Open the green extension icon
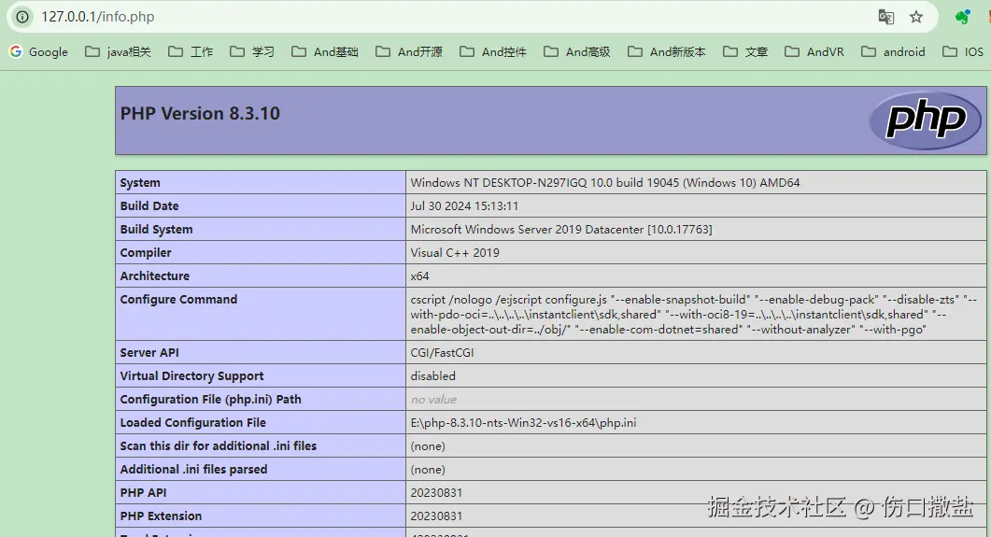The image size is (991, 537). pyautogui.click(x=962, y=17)
